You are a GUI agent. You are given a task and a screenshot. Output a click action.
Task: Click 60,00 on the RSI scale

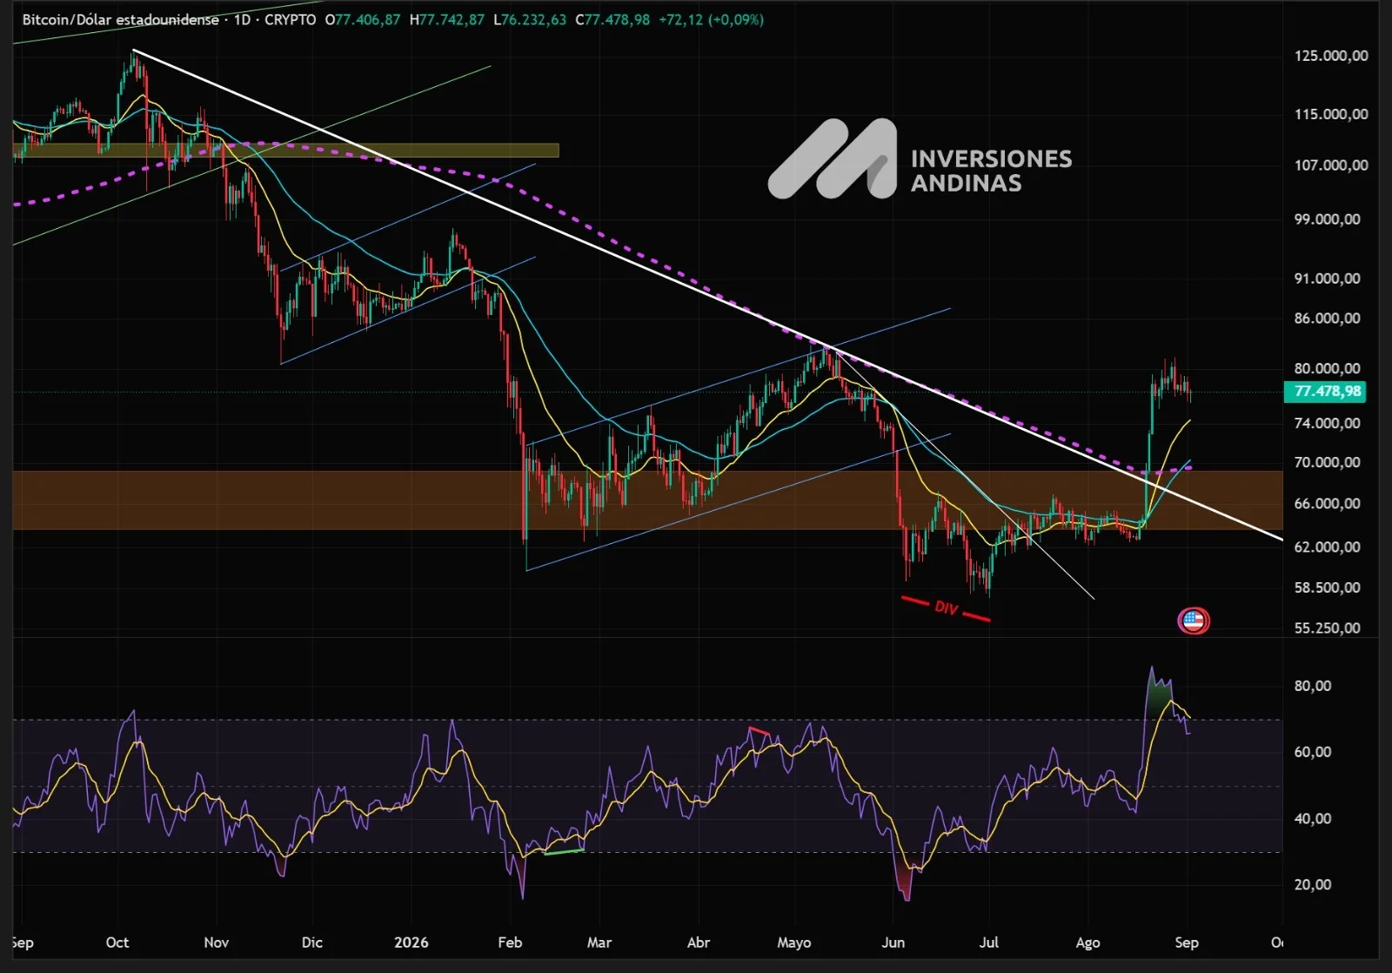tap(1312, 752)
